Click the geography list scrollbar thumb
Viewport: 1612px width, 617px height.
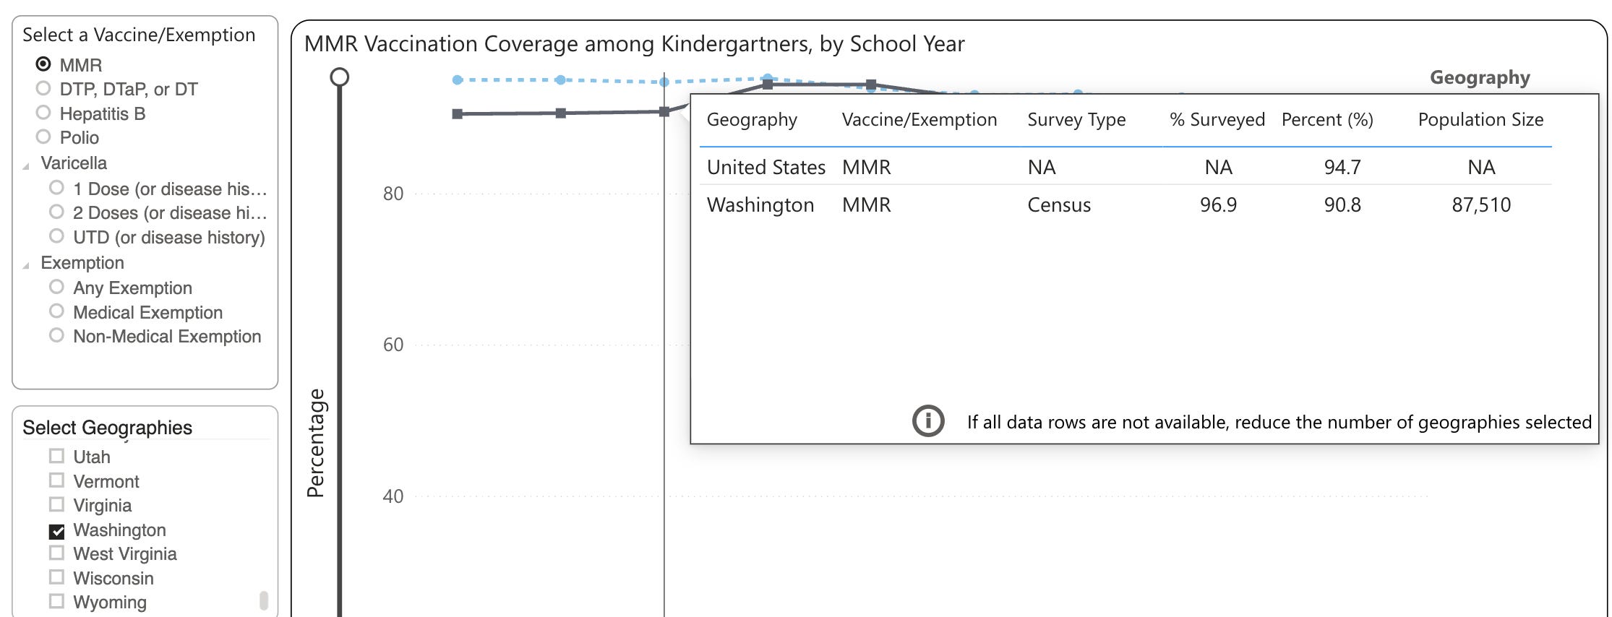[x=264, y=600]
